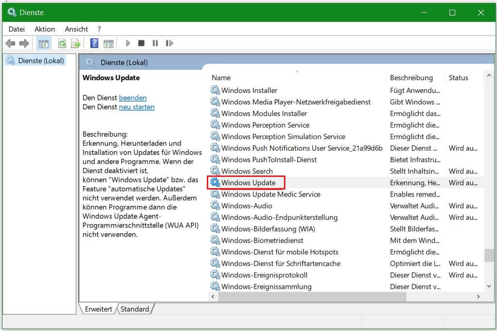Click 'Optimiert die L...' description cell
This screenshot has width=497, height=331.
tap(415, 263)
